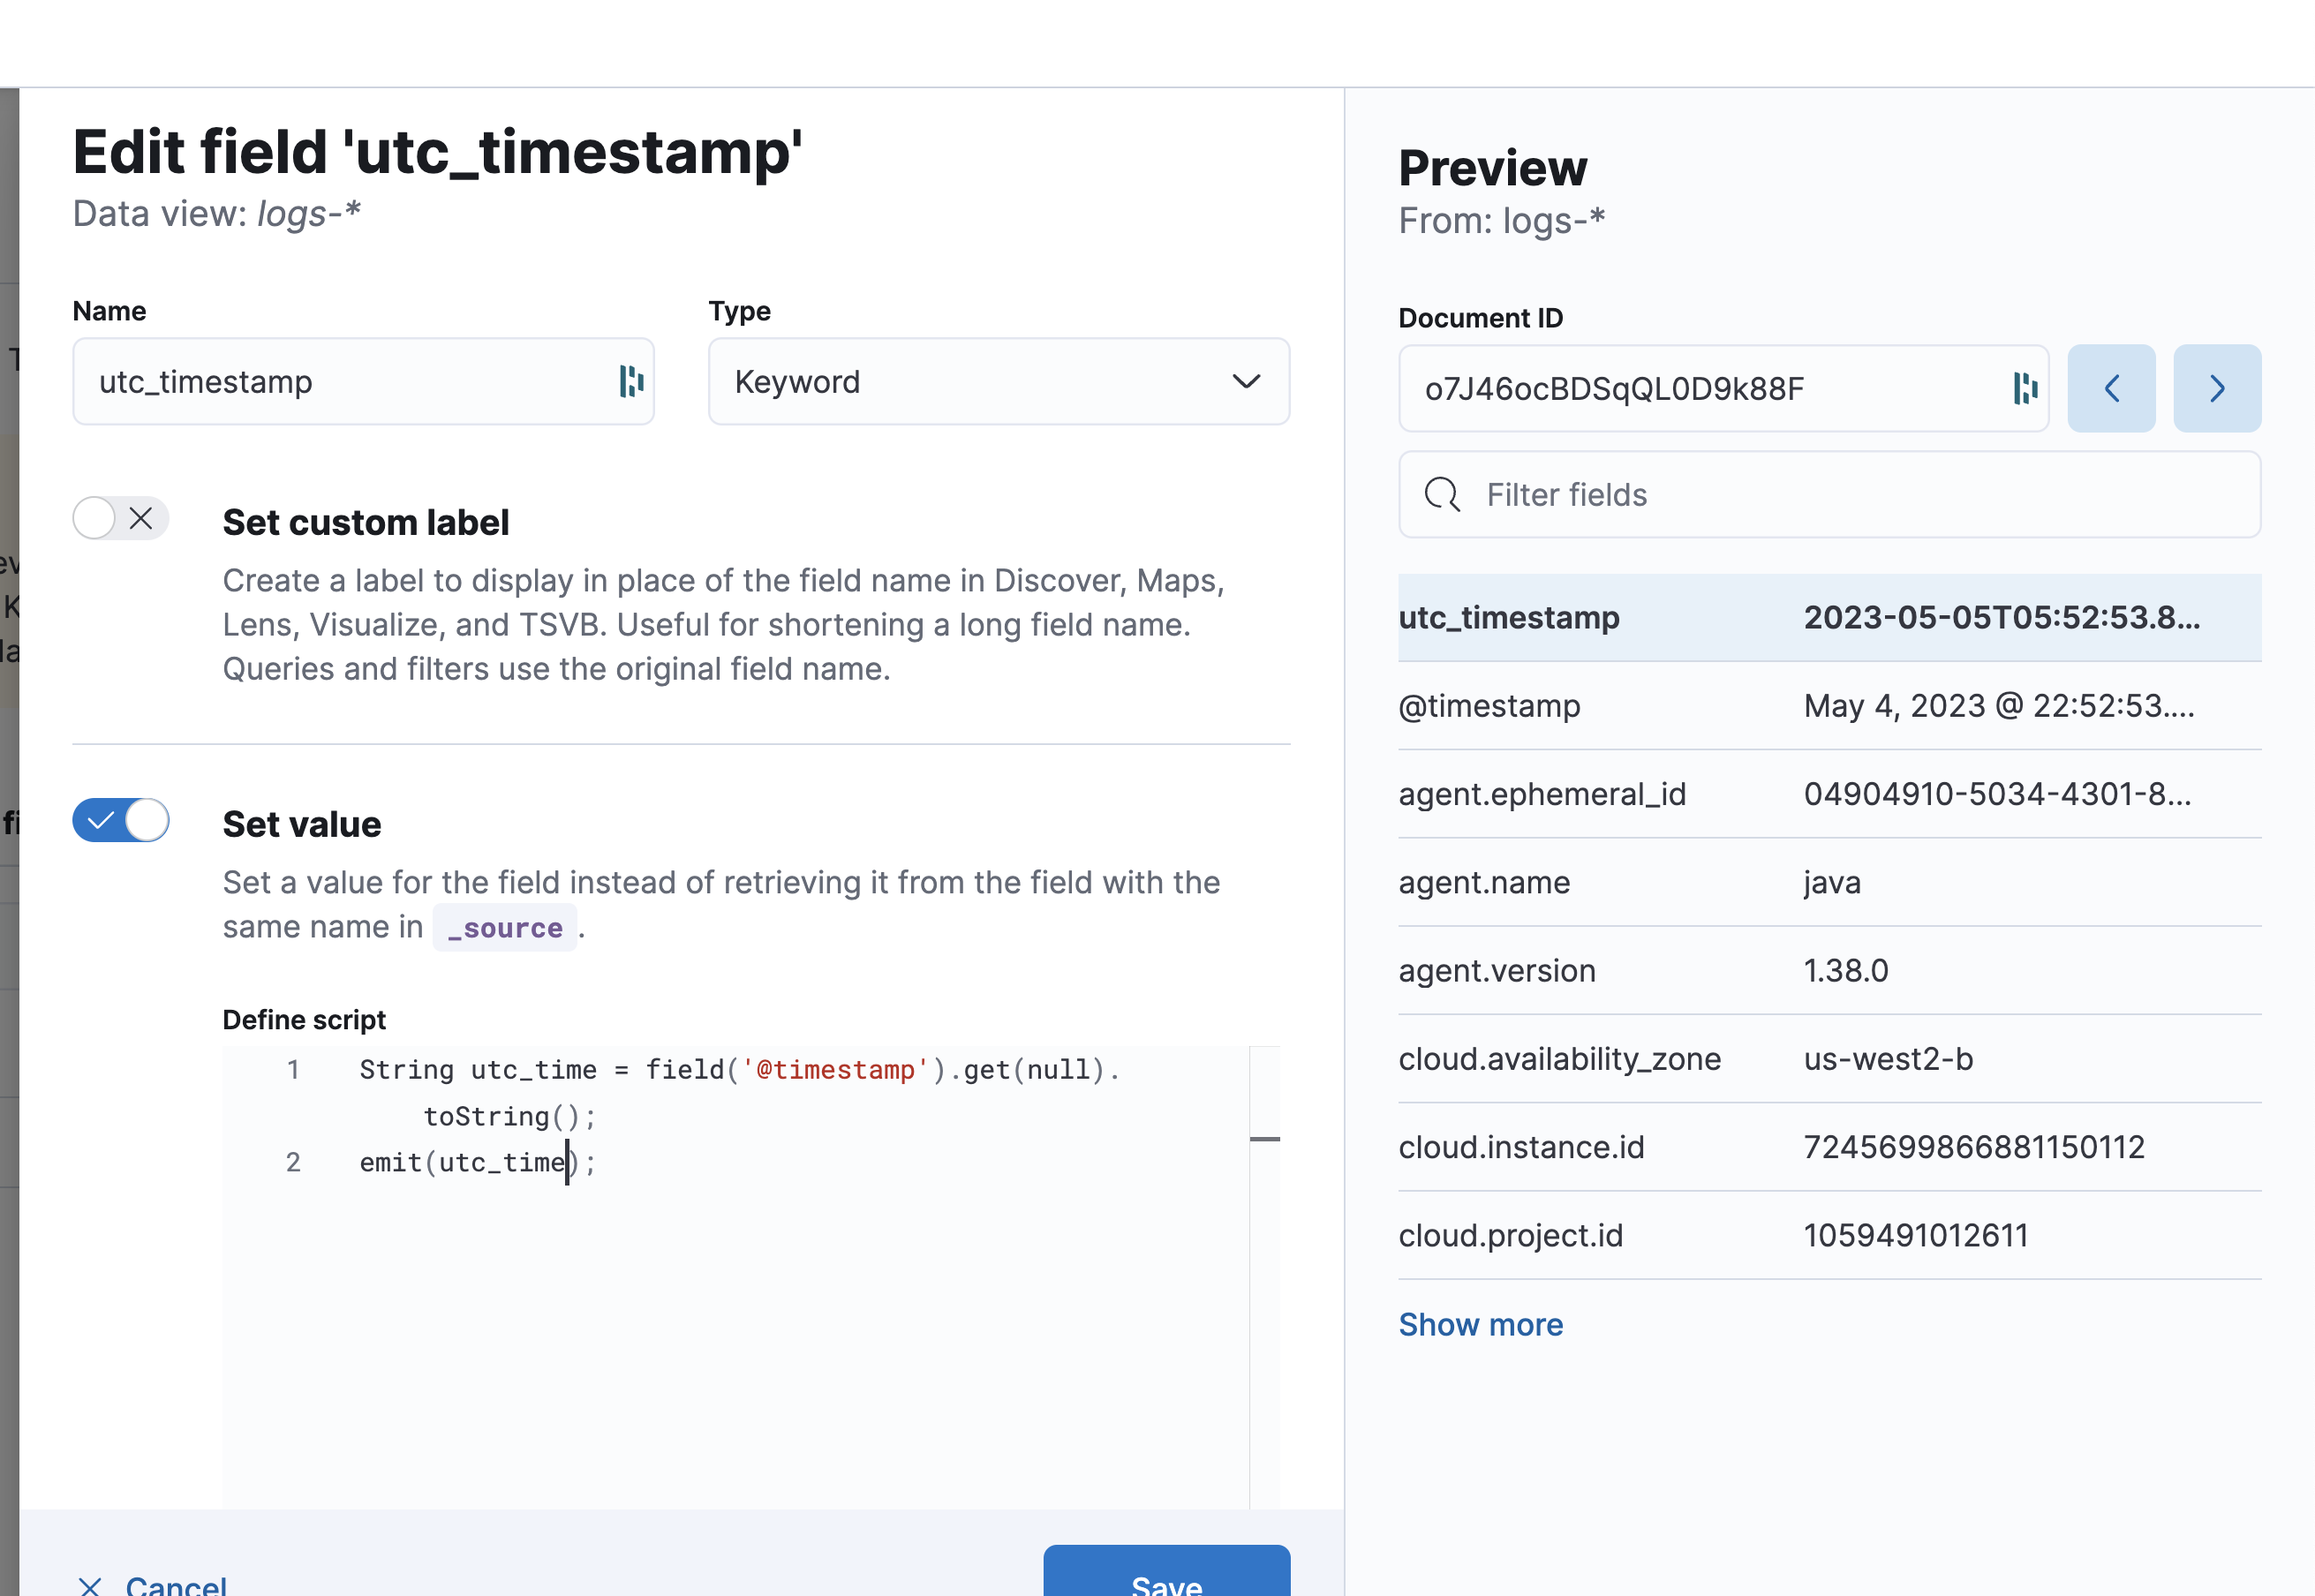Click Show more in the preview list
The image size is (2315, 1596).
(x=1479, y=1324)
